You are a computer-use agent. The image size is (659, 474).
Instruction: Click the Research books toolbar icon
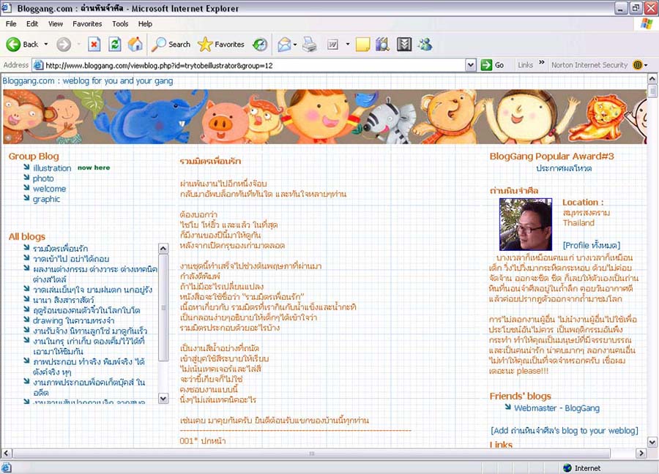point(382,44)
